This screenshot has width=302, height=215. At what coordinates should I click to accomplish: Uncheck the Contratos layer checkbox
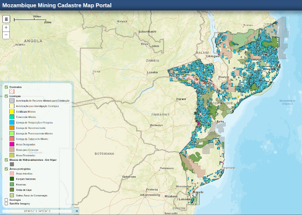coord(6,87)
